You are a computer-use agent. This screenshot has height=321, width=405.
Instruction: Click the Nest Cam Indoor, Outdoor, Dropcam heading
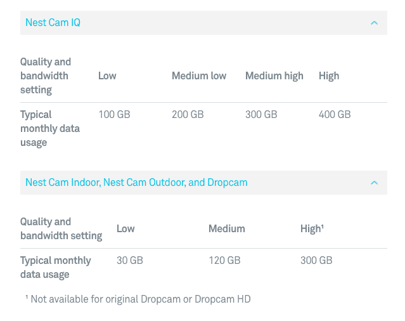(x=136, y=183)
